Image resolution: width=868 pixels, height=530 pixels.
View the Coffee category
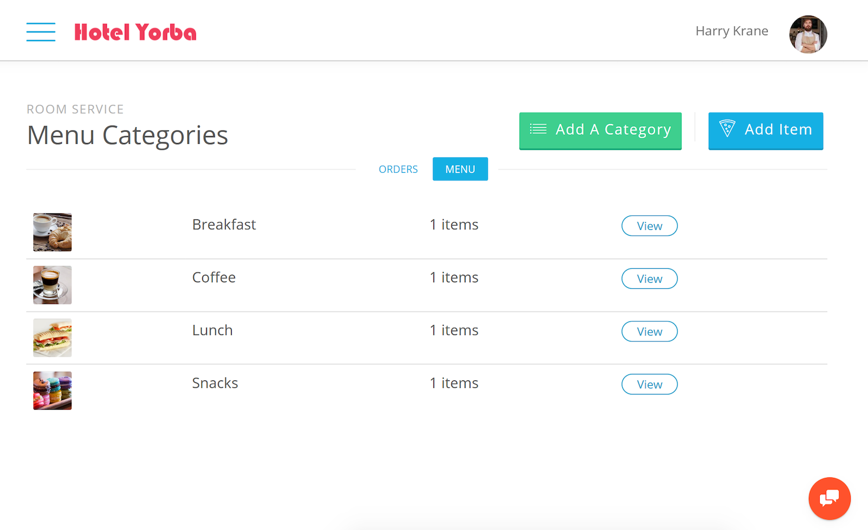tap(649, 279)
